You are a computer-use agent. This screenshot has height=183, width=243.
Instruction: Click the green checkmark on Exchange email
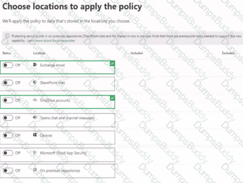pyautogui.click(x=113, y=64)
